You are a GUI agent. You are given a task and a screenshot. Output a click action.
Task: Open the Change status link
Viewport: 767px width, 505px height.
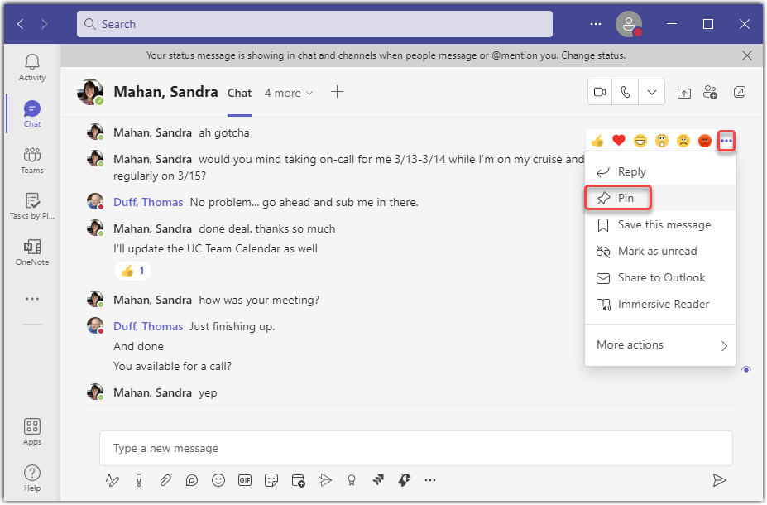[x=594, y=55]
